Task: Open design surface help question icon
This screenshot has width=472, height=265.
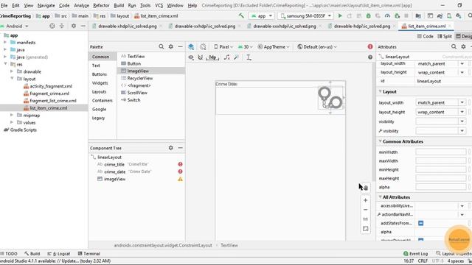Action: click(x=370, y=57)
